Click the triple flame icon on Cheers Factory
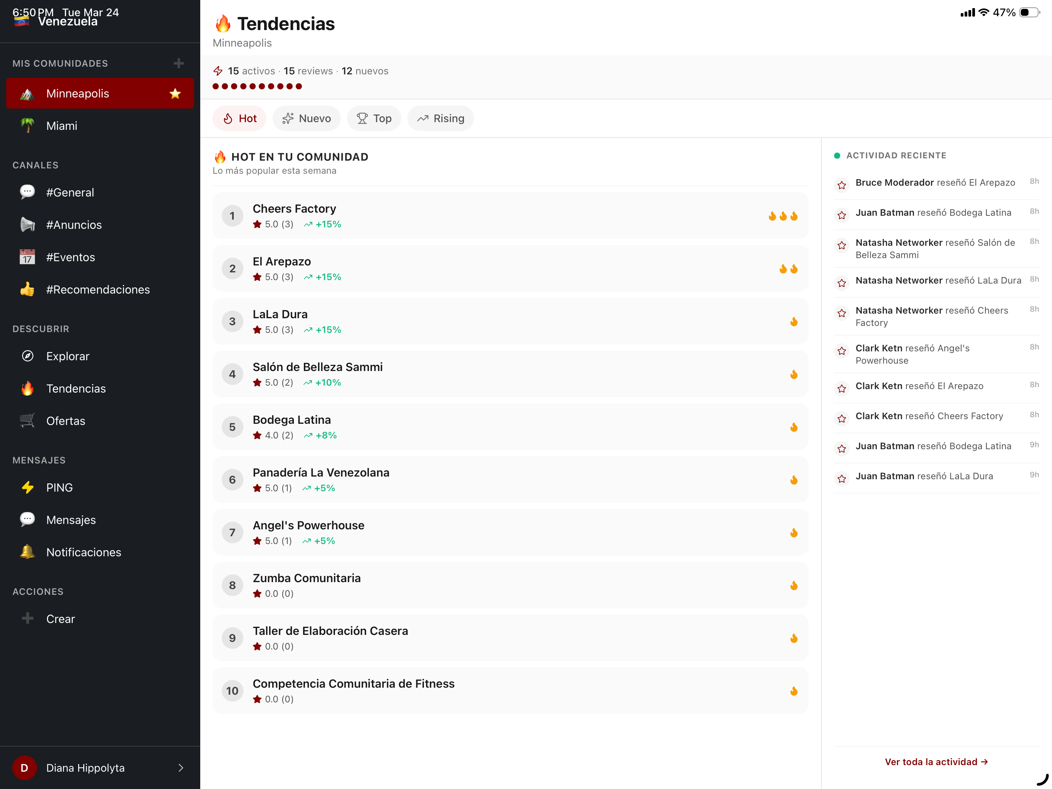The image size is (1052, 789). tap(783, 216)
